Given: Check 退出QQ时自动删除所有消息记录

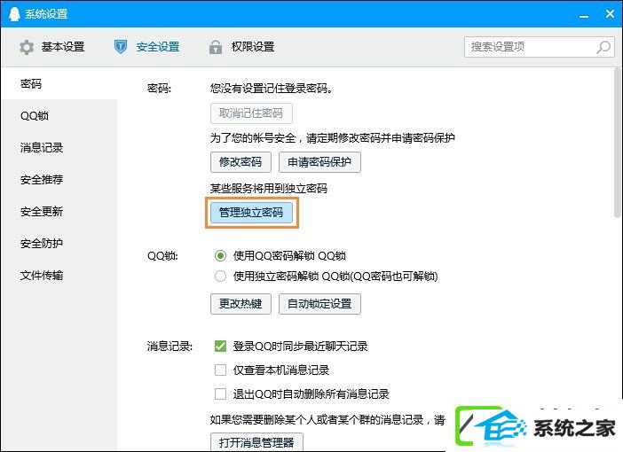Looking at the screenshot, I should (220, 394).
